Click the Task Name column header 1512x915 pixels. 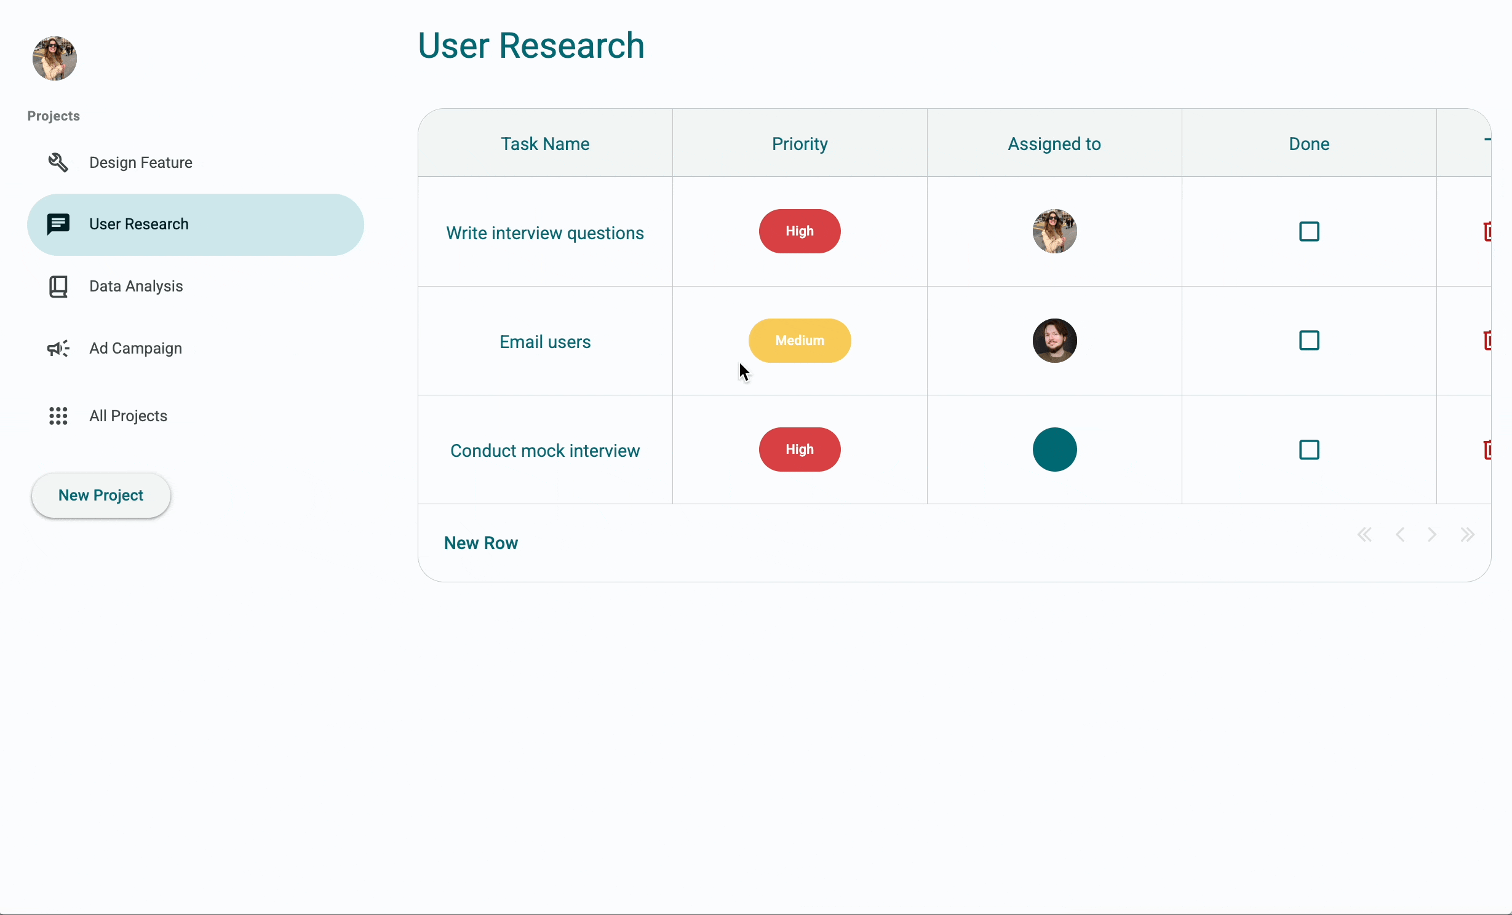coord(545,143)
